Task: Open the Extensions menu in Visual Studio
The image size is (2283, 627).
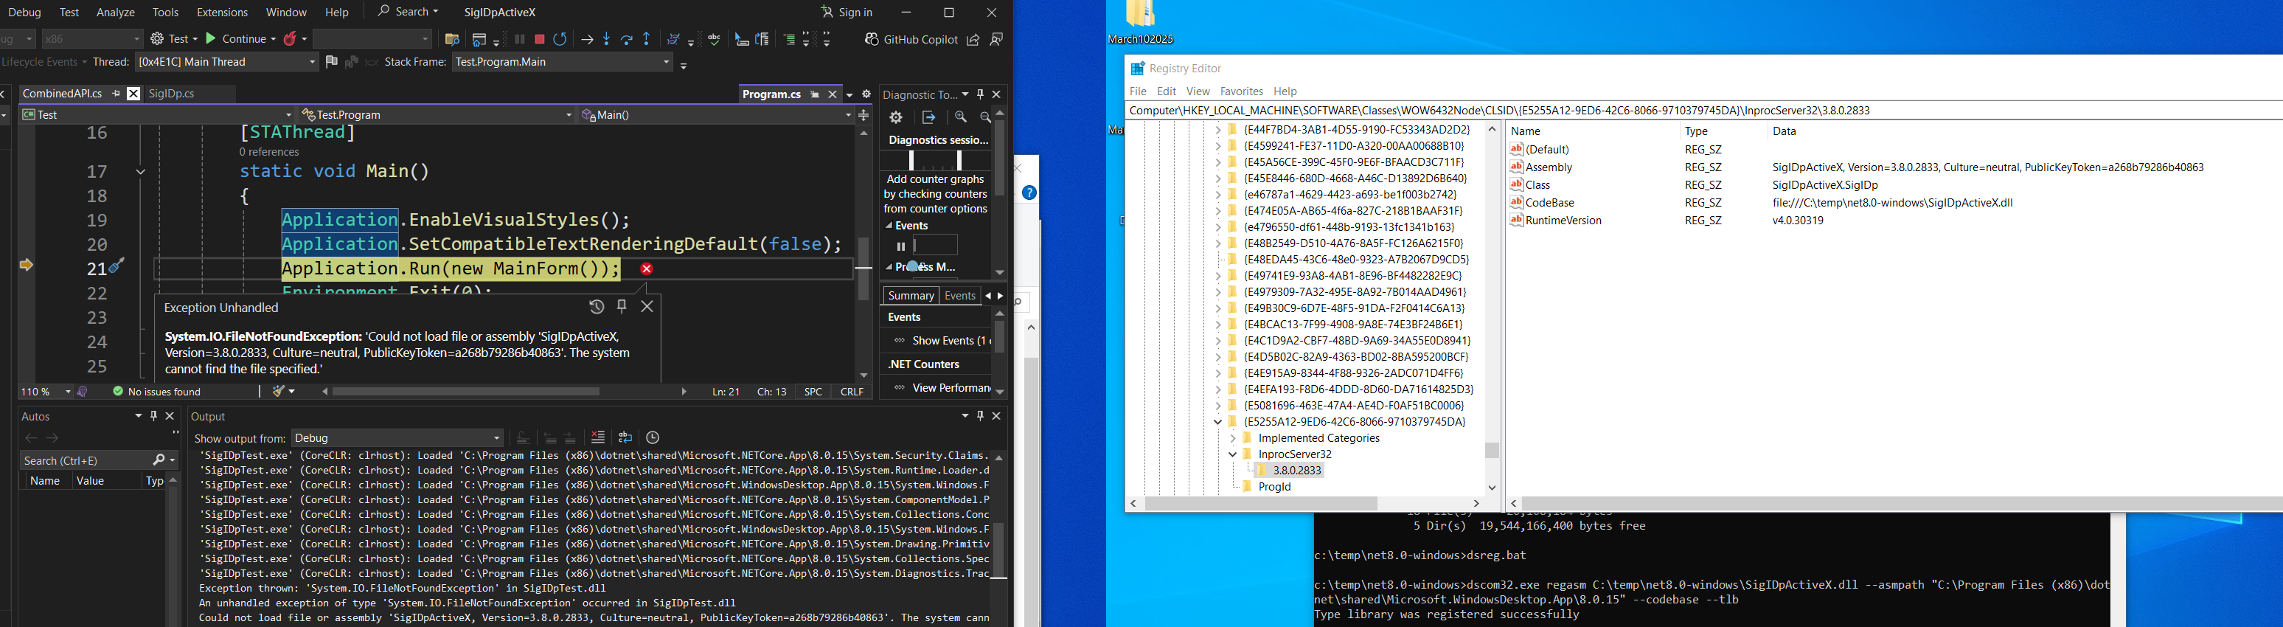Action: (x=223, y=13)
